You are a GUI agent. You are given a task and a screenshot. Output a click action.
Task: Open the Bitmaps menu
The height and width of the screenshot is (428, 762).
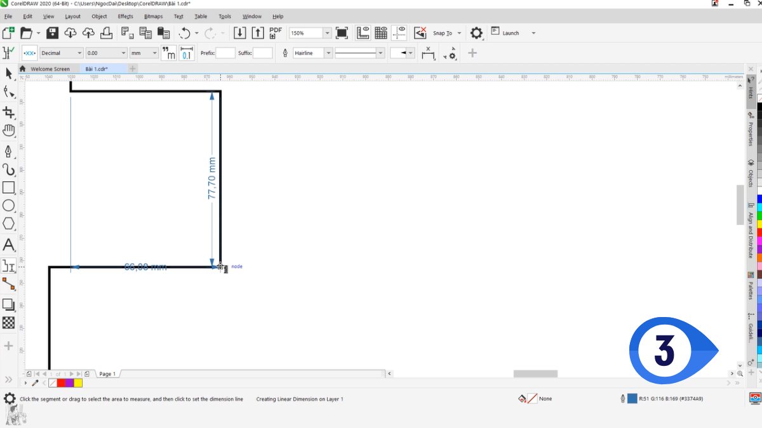(153, 16)
